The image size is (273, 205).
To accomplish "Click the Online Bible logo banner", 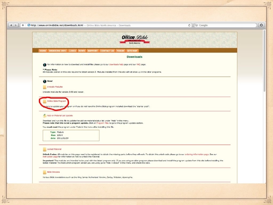I will (x=135, y=40).
